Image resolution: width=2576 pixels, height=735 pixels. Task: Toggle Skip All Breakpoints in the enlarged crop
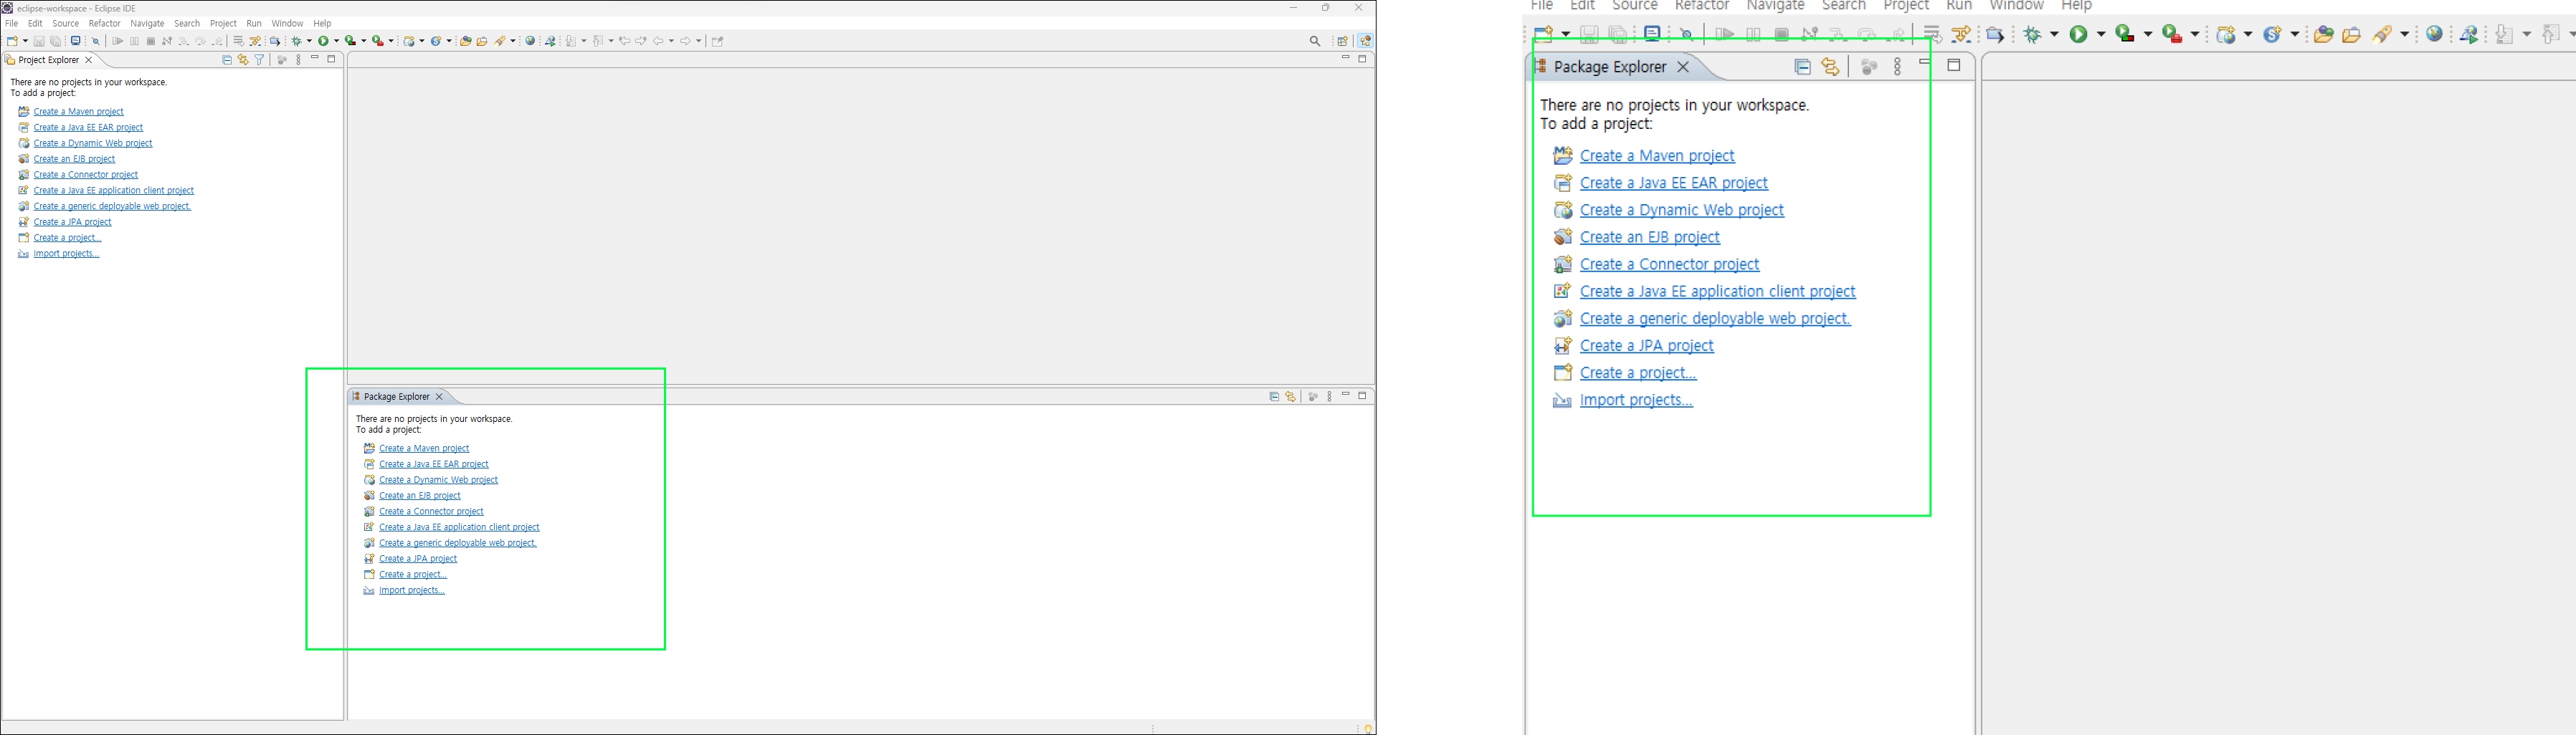click(x=1687, y=34)
